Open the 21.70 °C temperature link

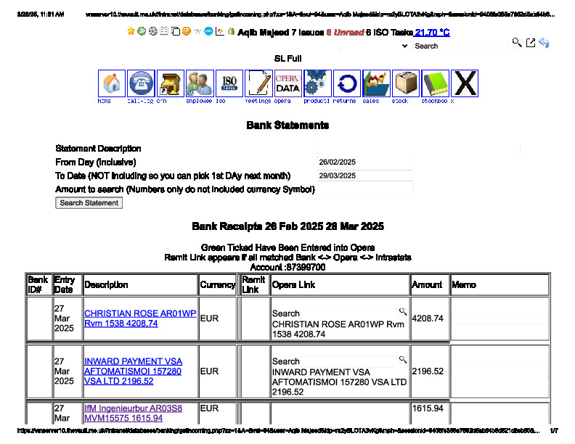coord(432,33)
